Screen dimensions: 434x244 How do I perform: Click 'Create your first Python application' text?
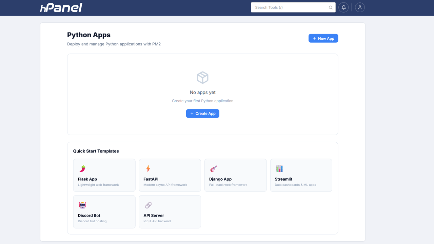click(x=203, y=101)
